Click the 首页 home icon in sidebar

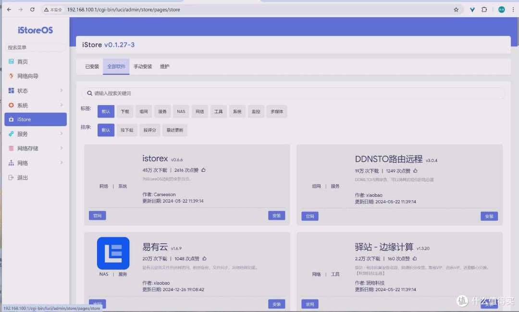coord(11,62)
